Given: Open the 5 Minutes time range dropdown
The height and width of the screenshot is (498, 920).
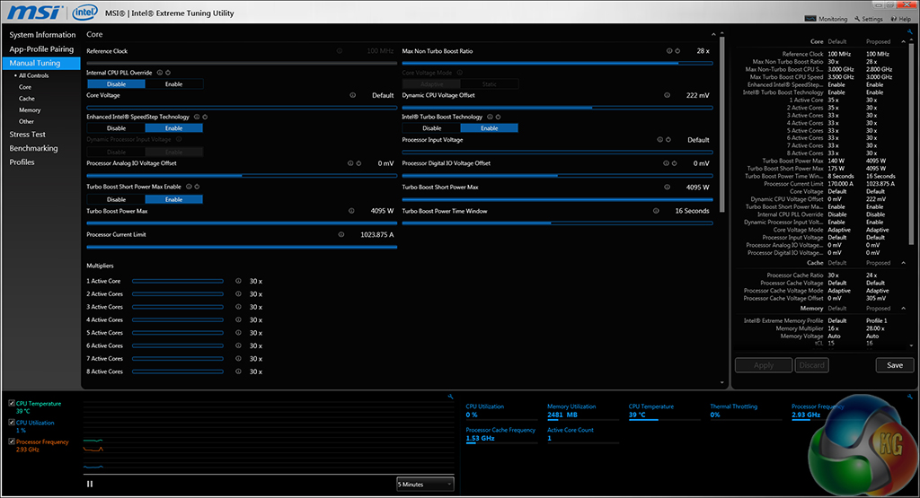Looking at the screenshot, I should [425, 484].
